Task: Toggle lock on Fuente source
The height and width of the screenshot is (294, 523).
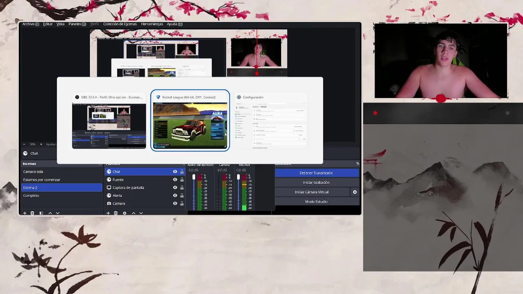Action: [x=182, y=180]
